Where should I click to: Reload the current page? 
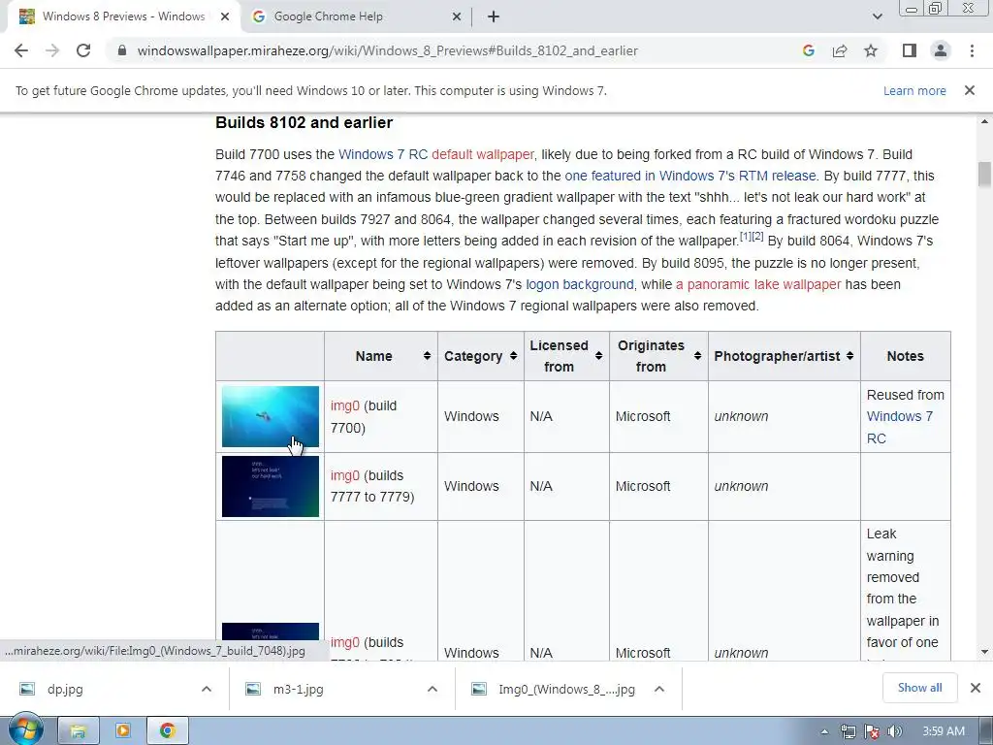(x=83, y=50)
